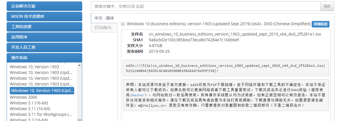Focus the keyword search input box

tap(205, 6)
